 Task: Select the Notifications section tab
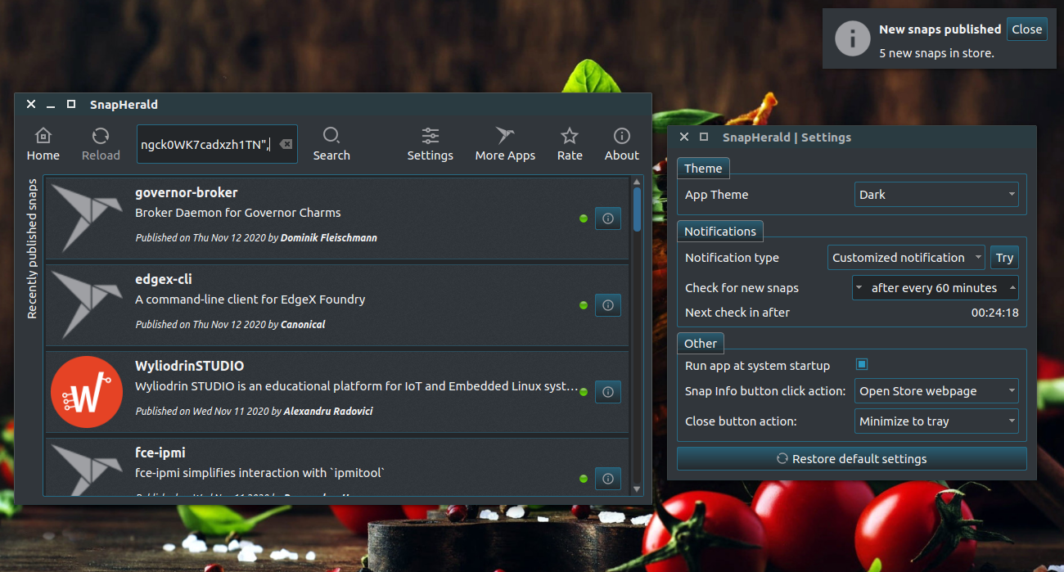click(x=720, y=231)
